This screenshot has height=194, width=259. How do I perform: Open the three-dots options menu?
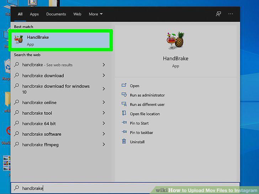click(x=231, y=14)
